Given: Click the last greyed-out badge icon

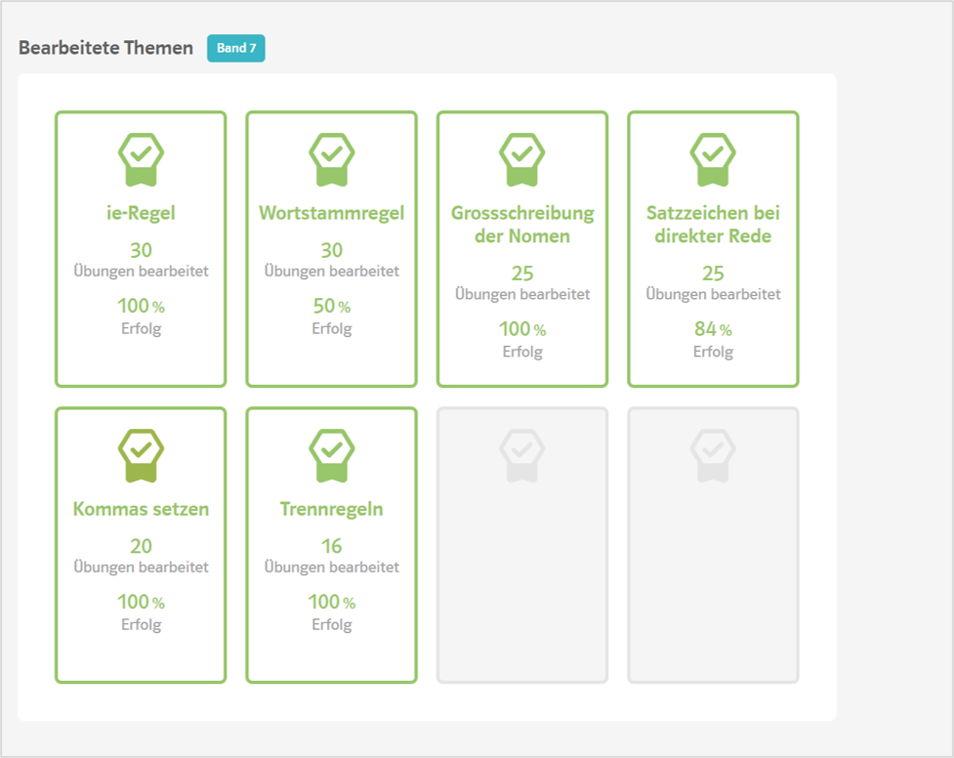Looking at the screenshot, I should (x=713, y=454).
